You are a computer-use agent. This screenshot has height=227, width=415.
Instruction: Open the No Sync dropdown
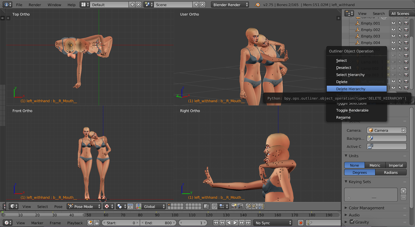point(273,223)
